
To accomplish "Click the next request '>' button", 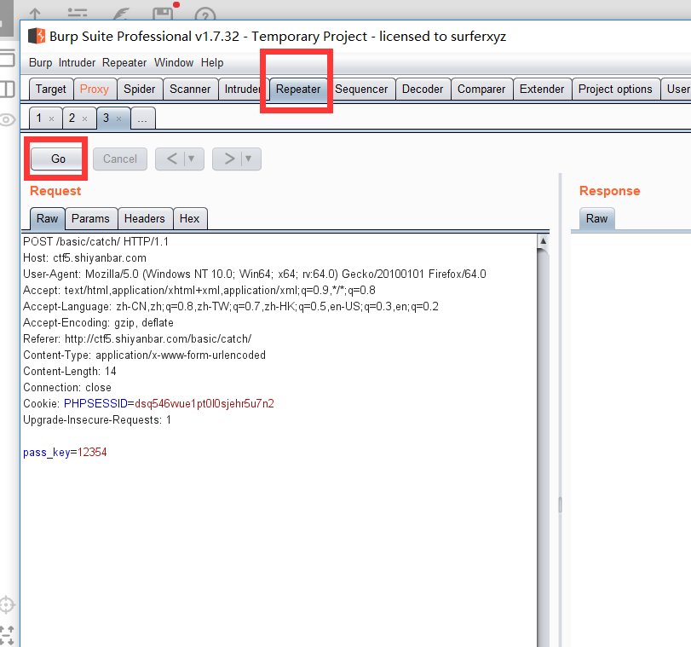I will click(x=229, y=159).
